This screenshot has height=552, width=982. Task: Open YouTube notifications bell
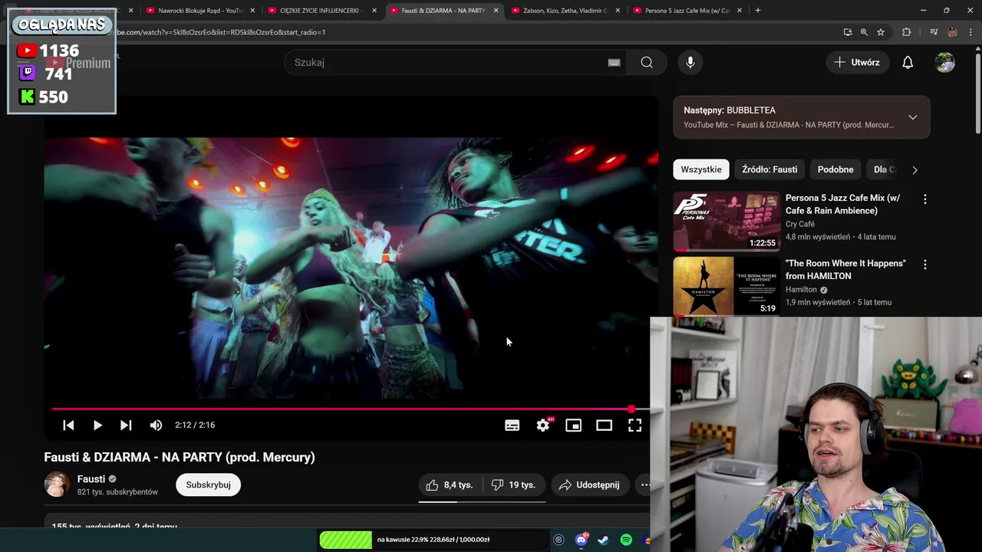(908, 62)
